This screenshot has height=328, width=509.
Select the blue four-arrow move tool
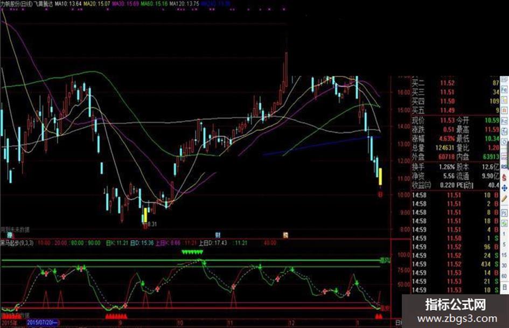click(x=505, y=188)
